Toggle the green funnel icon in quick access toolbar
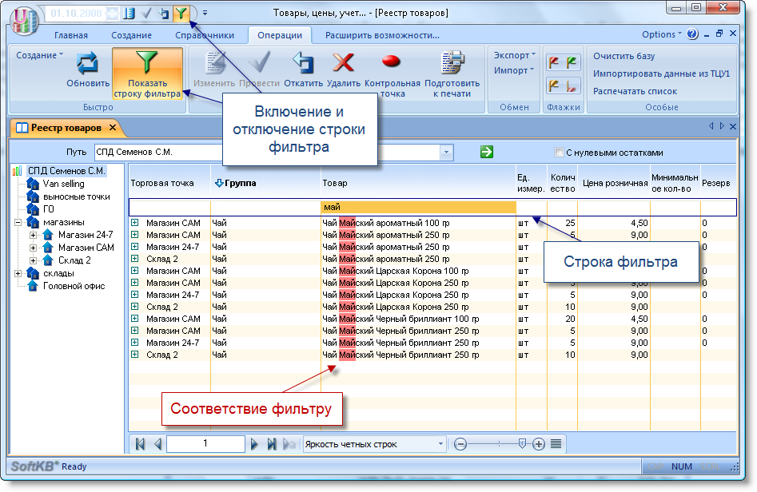757x492 pixels. (181, 13)
